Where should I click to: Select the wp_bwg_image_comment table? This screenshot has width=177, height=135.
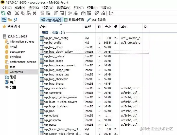(x=60, y=65)
